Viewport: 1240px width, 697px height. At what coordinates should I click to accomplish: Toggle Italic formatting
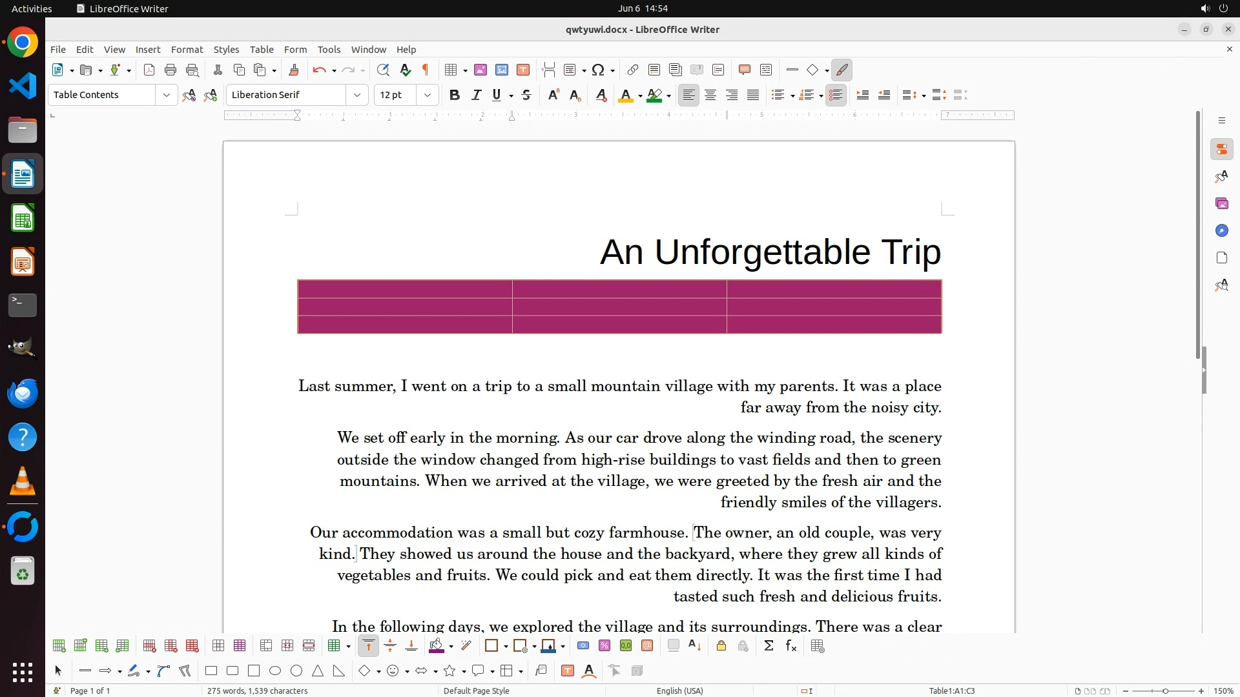click(476, 95)
